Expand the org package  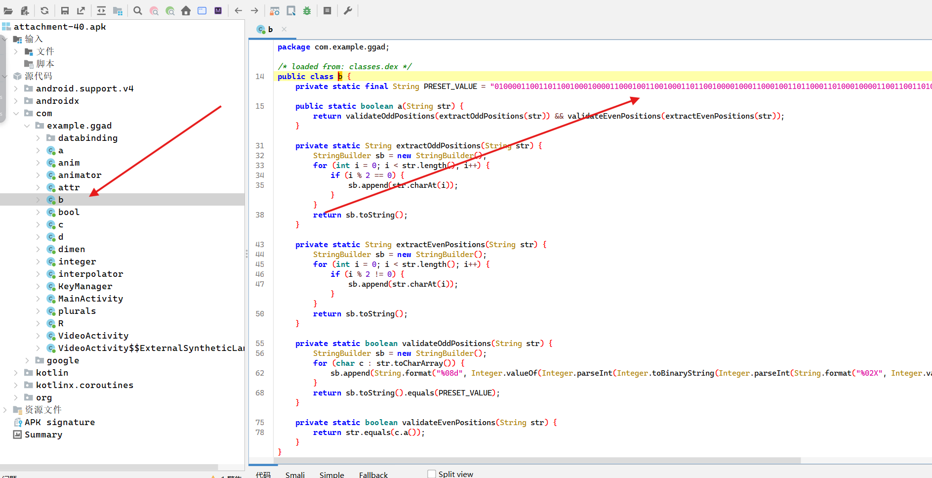click(16, 397)
